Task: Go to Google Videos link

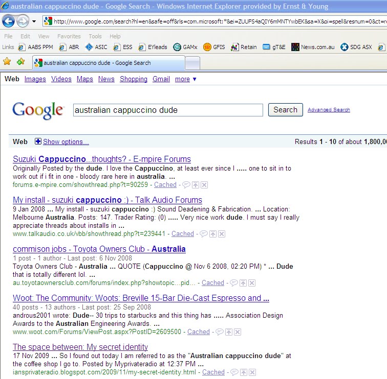Action: coord(61,79)
